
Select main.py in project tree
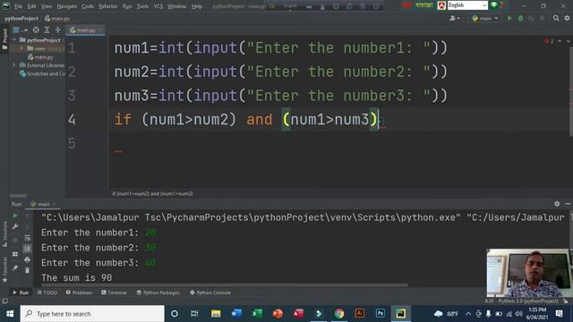coord(40,57)
